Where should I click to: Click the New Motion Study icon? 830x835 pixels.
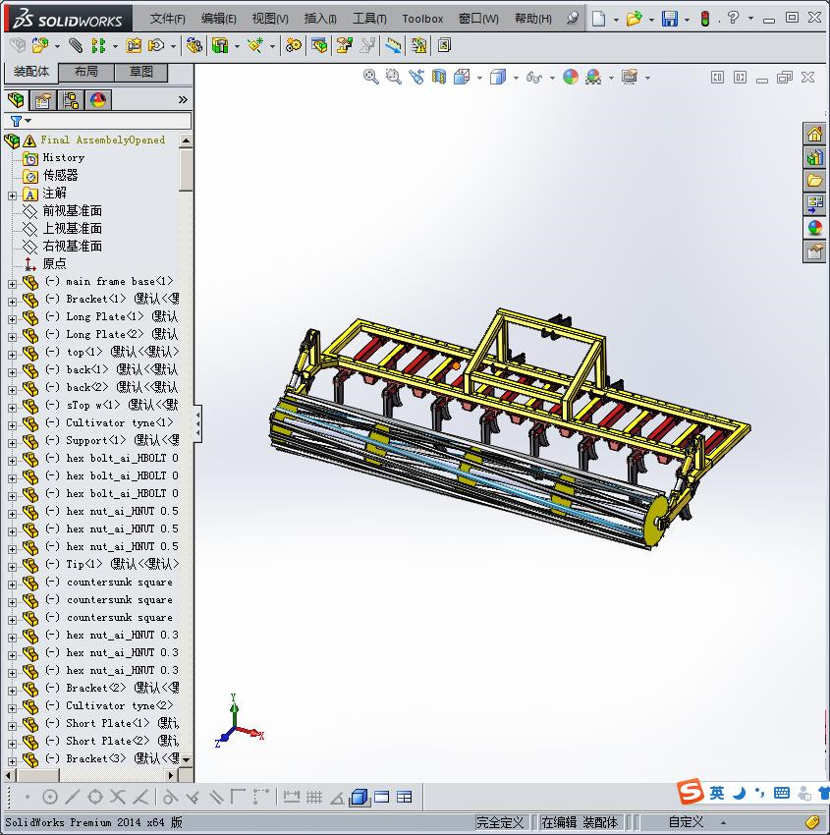[x=294, y=46]
